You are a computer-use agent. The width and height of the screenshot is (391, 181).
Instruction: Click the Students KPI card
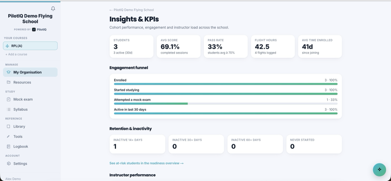pos(132,46)
